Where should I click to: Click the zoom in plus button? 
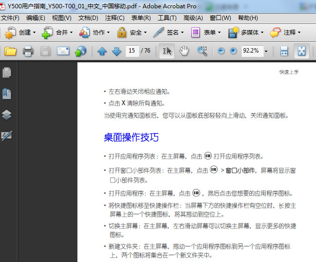[233, 51]
